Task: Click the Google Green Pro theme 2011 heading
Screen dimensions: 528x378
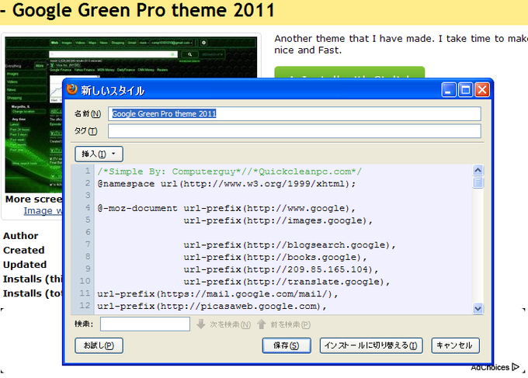Action: (144, 10)
